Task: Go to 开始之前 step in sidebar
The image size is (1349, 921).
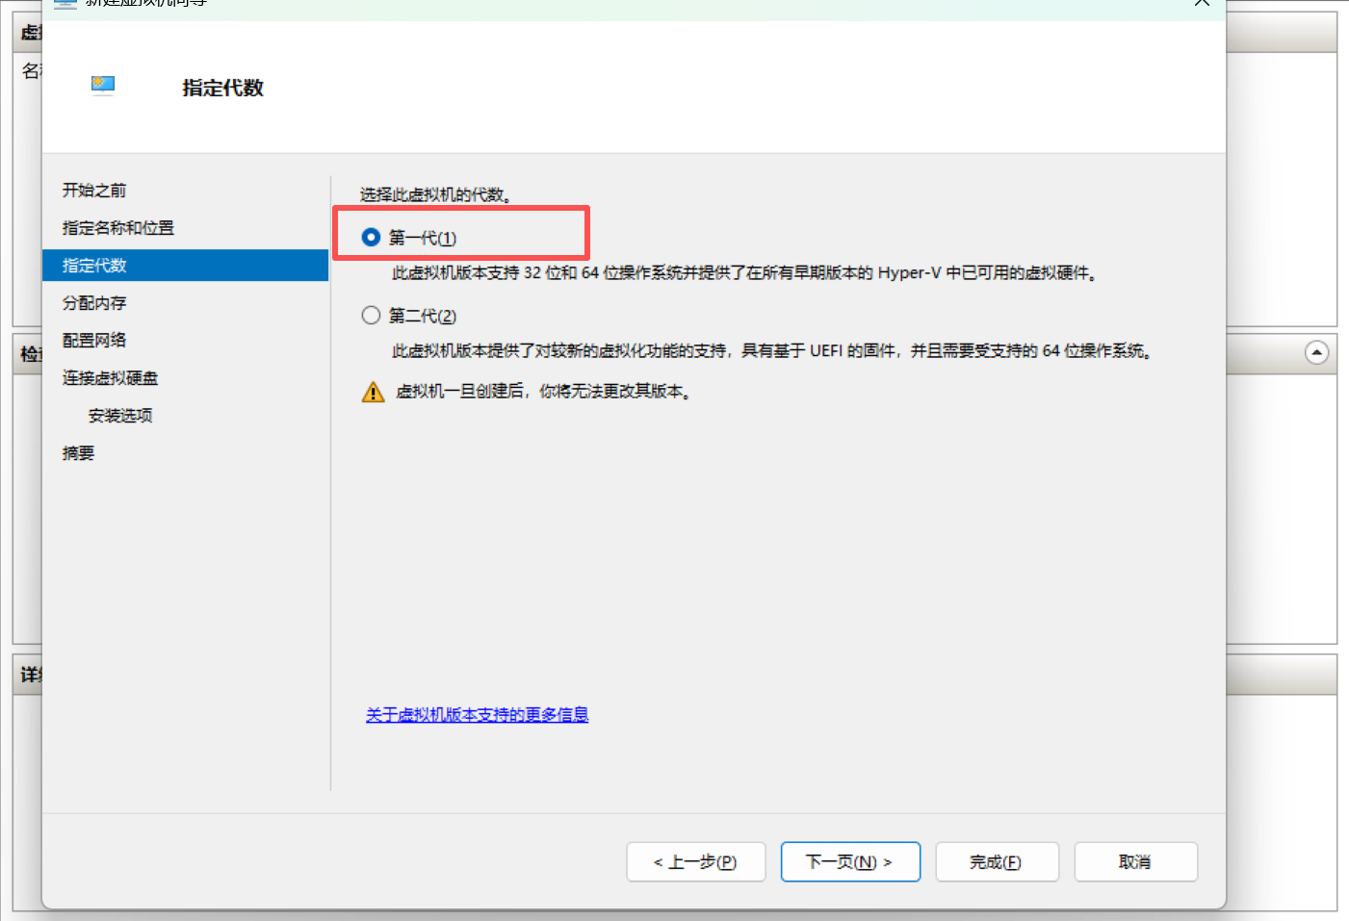Action: click(x=94, y=191)
